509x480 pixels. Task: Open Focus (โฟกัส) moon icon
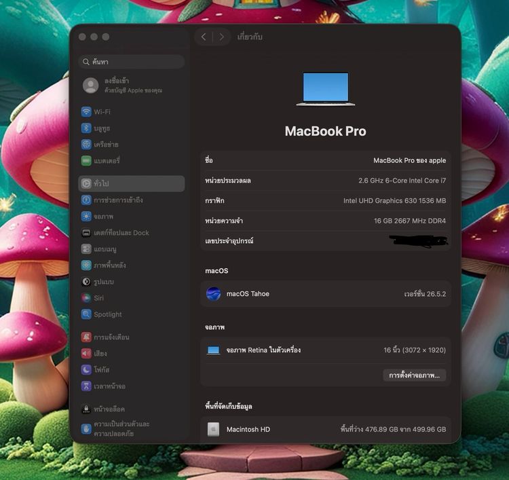coord(86,369)
